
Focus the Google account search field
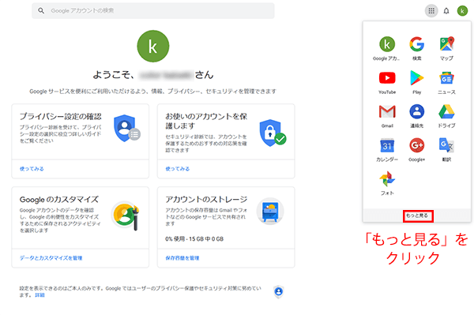point(153,11)
